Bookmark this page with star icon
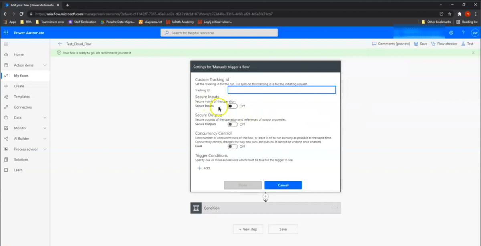This screenshot has height=246, width=481. click(450, 14)
